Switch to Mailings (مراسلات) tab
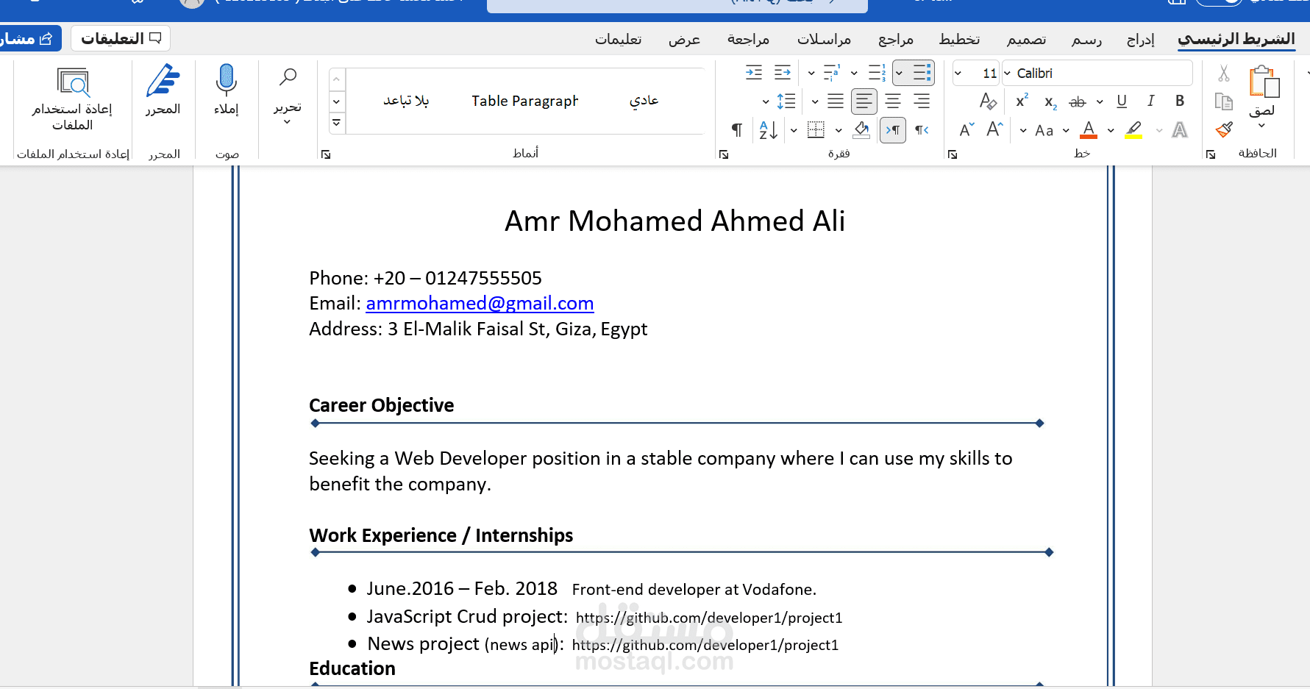The height and width of the screenshot is (689, 1310). 825,39
